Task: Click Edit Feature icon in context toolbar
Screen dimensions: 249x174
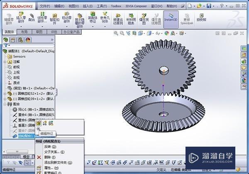Action: pos(39,123)
